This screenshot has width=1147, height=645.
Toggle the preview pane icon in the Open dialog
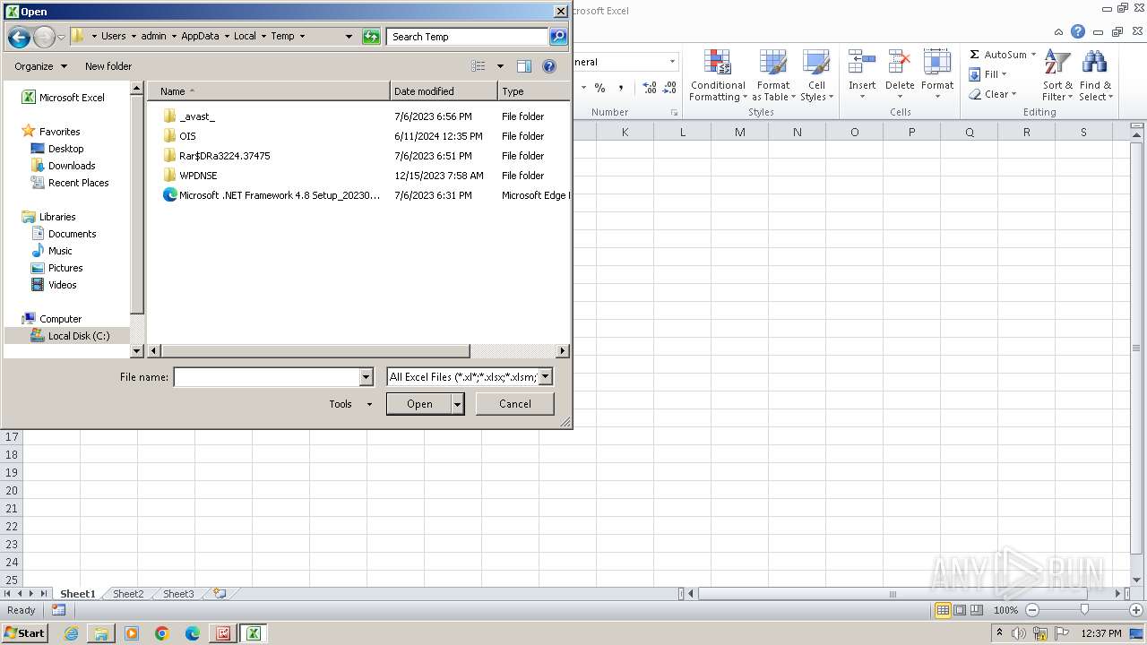pos(524,66)
